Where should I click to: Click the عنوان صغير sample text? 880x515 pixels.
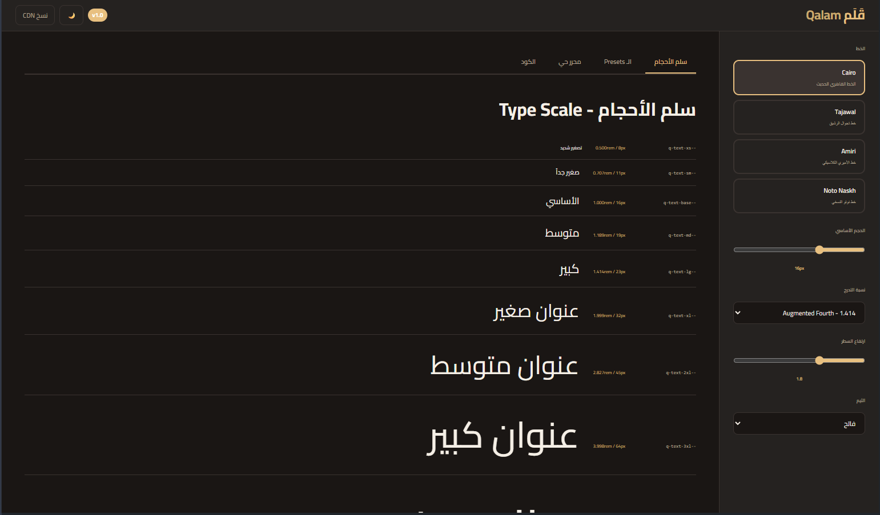[536, 311]
